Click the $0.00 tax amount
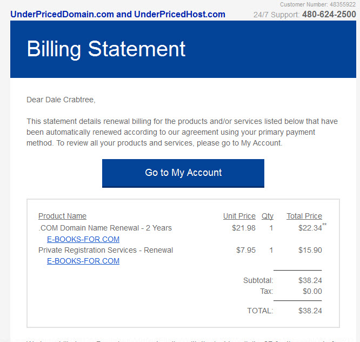Viewport: 360px width, 342px height. click(x=312, y=291)
